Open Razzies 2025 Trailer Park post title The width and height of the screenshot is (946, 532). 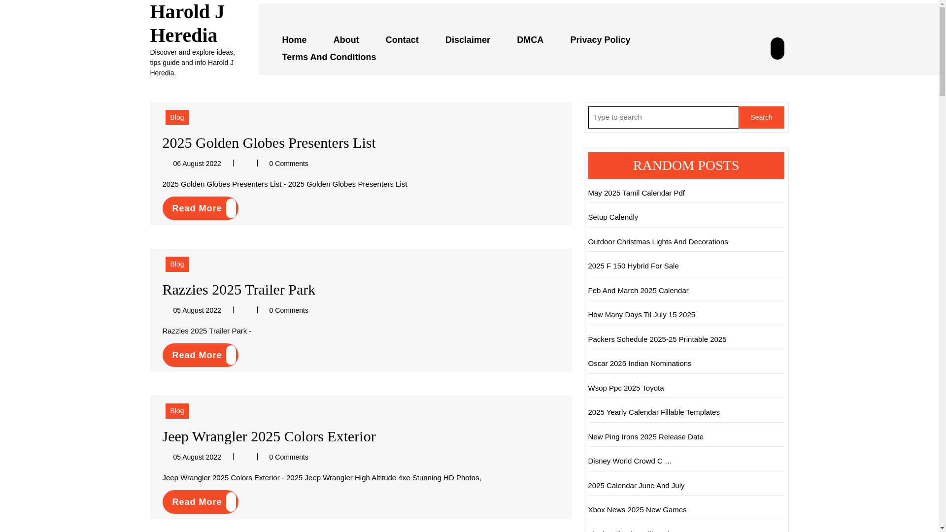point(239,290)
